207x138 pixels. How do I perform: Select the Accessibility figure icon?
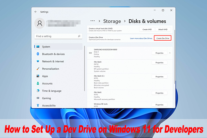point(38,105)
